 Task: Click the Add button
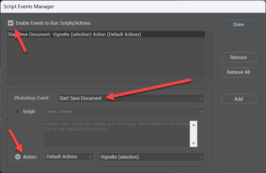(x=239, y=99)
